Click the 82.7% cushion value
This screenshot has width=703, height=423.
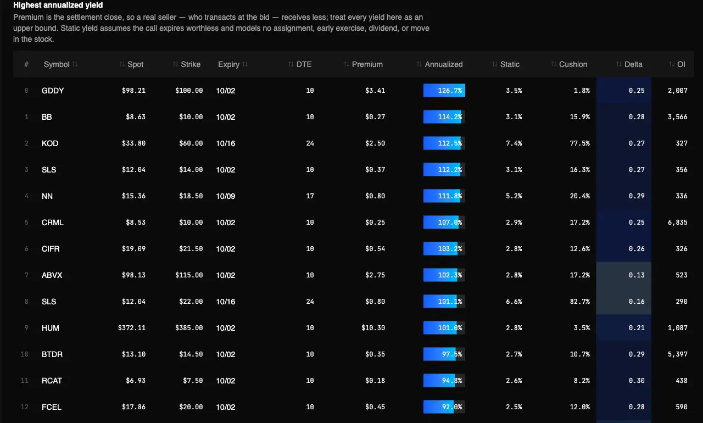pos(580,302)
